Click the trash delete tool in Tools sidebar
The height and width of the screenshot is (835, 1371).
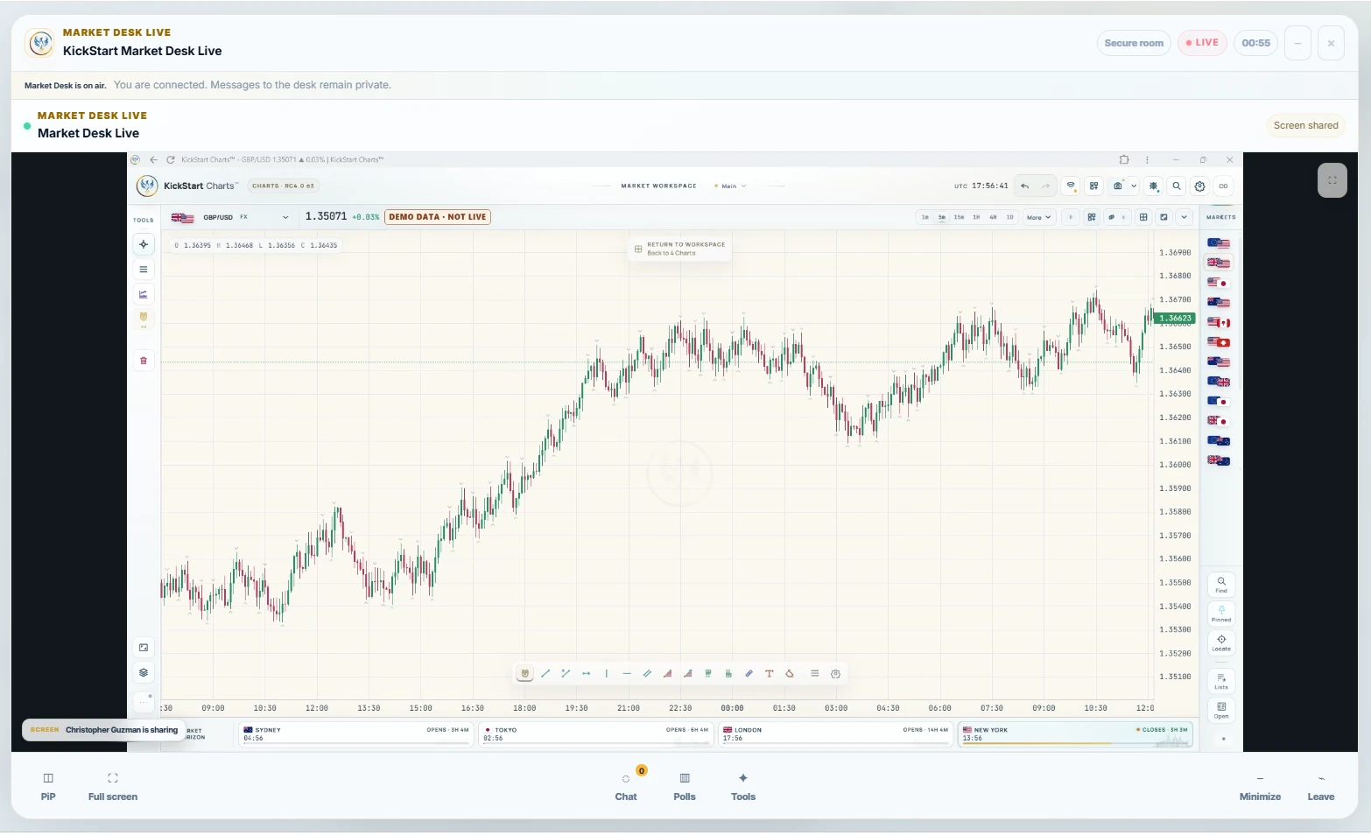pyautogui.click(x=144, y=361)
